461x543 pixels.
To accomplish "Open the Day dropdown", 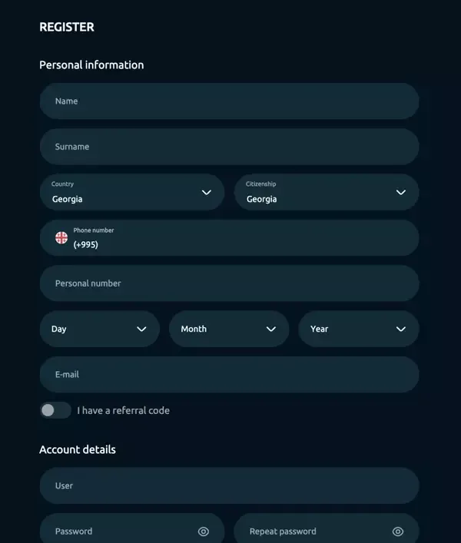I will tap(99, 329).
